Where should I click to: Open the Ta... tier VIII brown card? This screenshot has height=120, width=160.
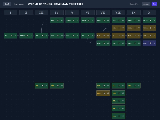click(x=119, y=36)
